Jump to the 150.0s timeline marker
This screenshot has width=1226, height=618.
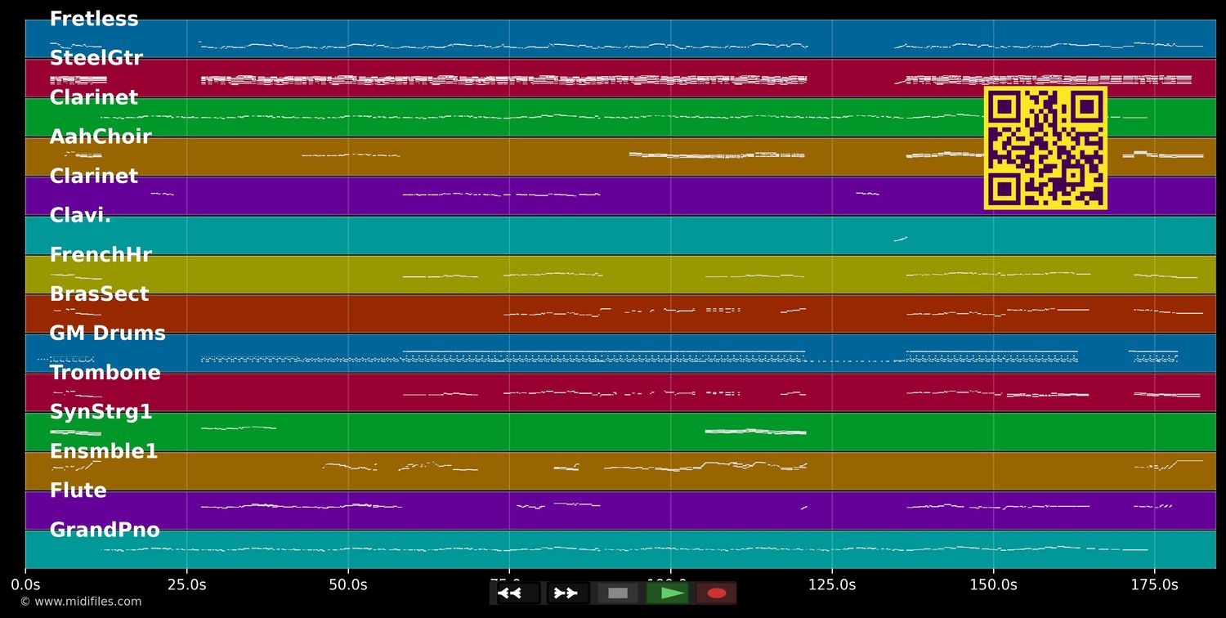click(993, 584)
